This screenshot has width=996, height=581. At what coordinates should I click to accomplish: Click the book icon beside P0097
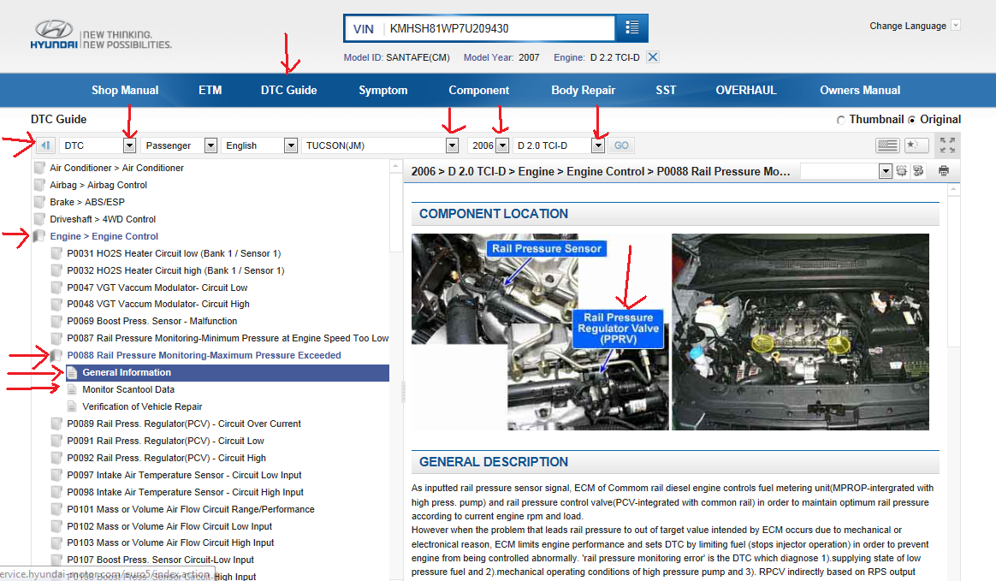coord(56,475)
